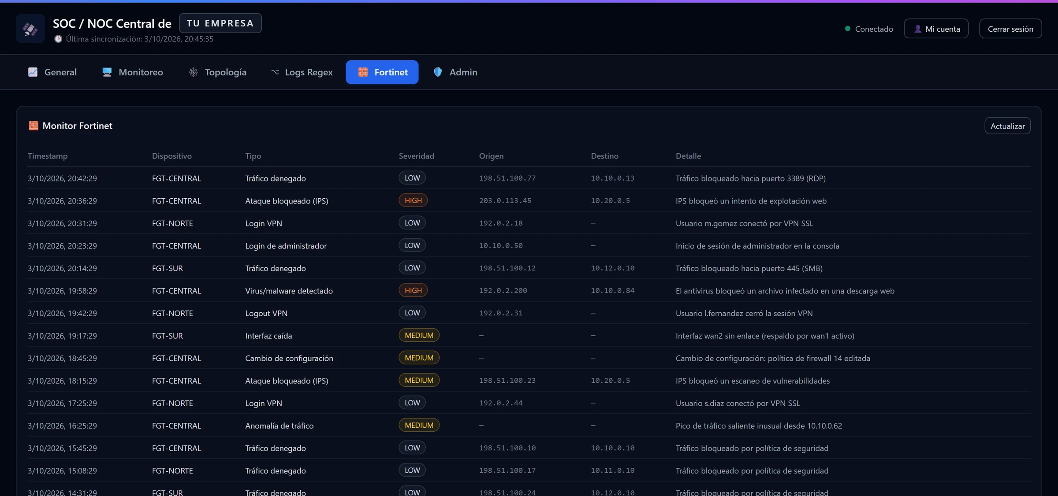Image resolution: width=1058 pixels, height=496 pixels.
Task: Refresh with the Actualizar button
Action: pos(1008,126)
